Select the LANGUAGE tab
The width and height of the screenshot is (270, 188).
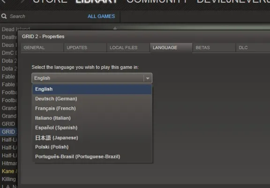point(171,47)
